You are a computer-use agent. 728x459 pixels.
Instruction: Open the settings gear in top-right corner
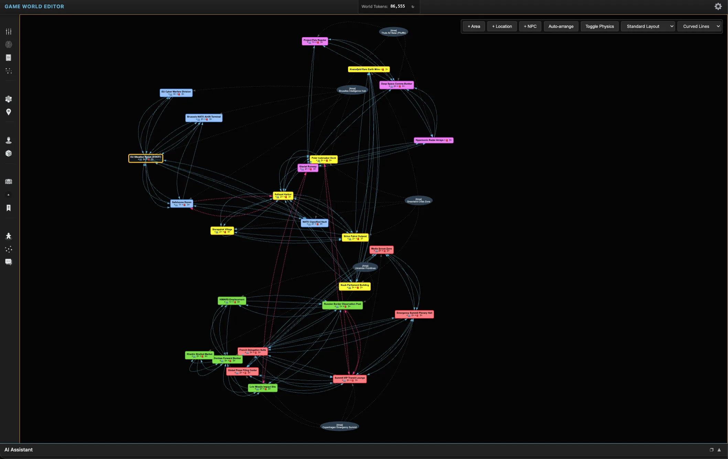point(718,6)
